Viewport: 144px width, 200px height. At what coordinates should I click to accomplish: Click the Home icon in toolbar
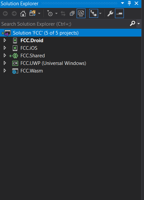pyautogui.click(x=23, y=14)
